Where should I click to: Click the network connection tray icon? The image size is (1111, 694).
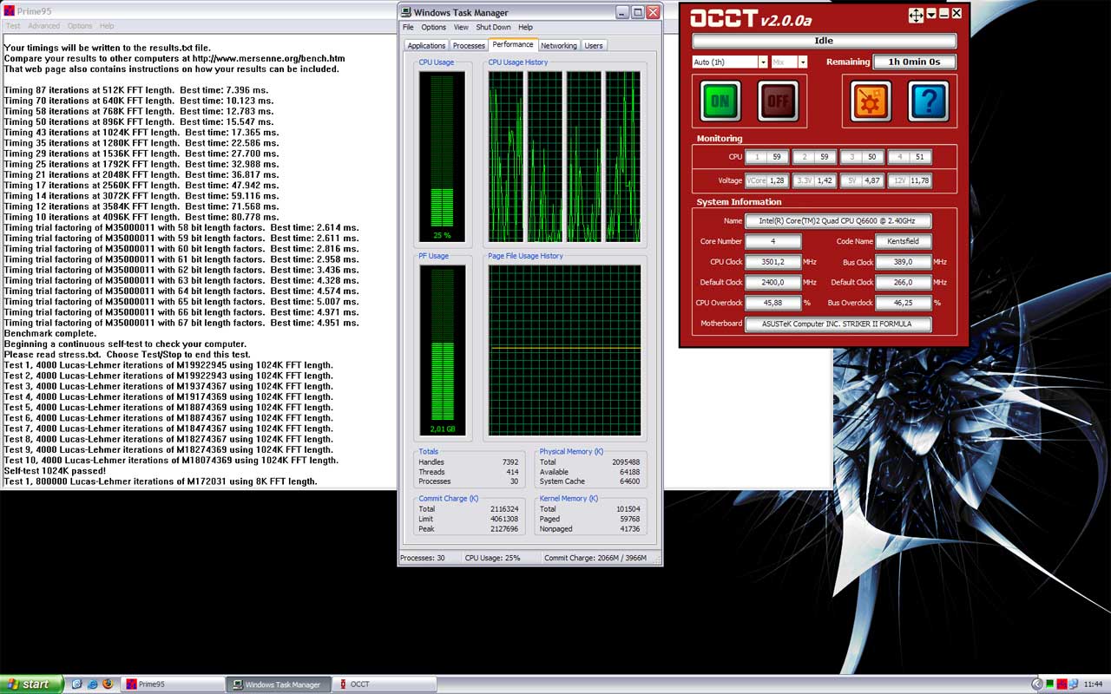tap(1073, 684)
